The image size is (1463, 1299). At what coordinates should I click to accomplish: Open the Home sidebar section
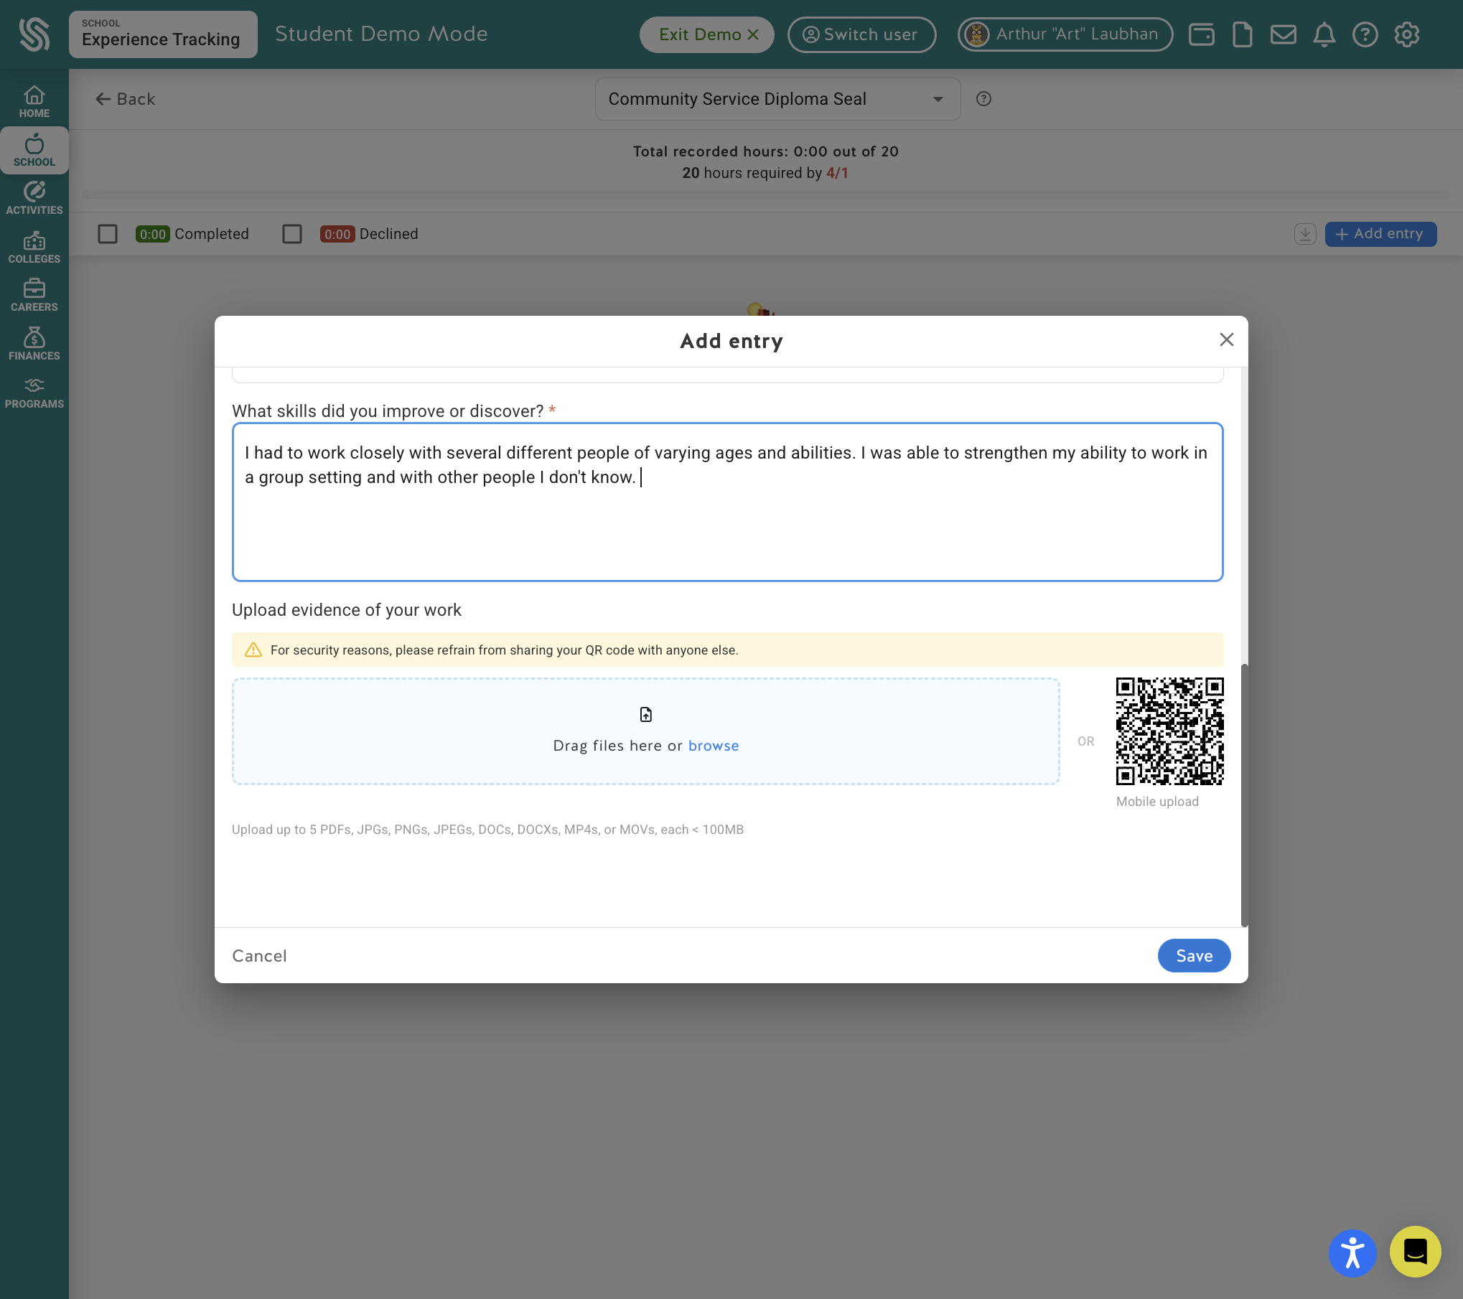(34, 102)
